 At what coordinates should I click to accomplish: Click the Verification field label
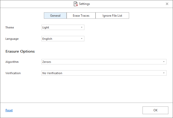click(x=13, y=73)
